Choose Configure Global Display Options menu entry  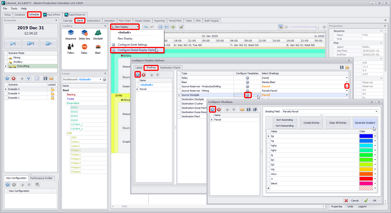pyautogui.click(x=137, y=50)
